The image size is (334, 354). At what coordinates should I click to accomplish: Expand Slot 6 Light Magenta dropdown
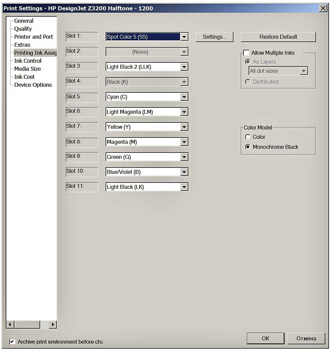[x=147, y=112]
